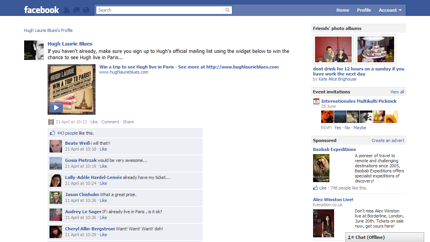The height and width of the screenshot is (242, 430).
Task: Open the Baobab Expeditions ad title
Action: pos(334,149)
